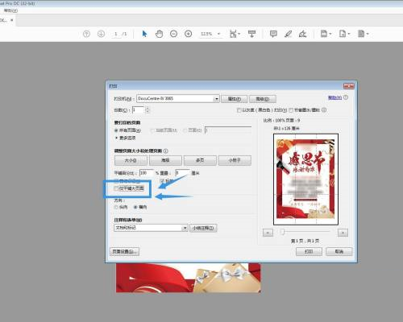This screenshot has height=322, width=403.
Task: Add a sticky note comment
Action: pos(273,34)
